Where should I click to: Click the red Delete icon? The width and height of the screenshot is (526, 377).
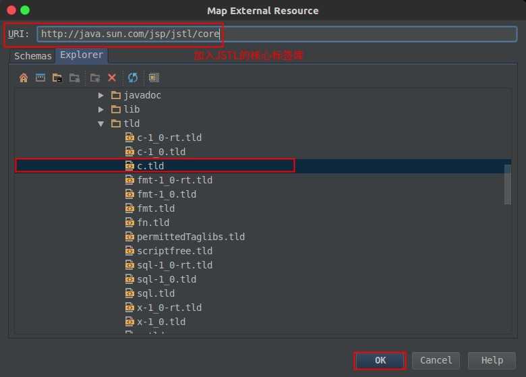click(112, 78)
